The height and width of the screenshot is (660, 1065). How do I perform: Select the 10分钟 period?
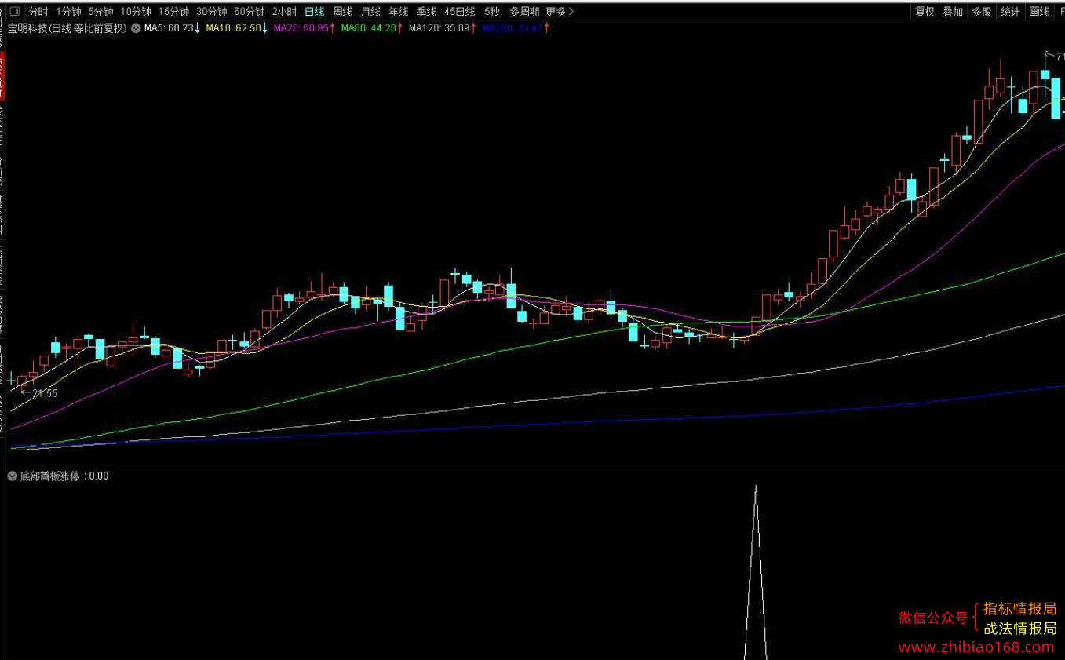135,12
